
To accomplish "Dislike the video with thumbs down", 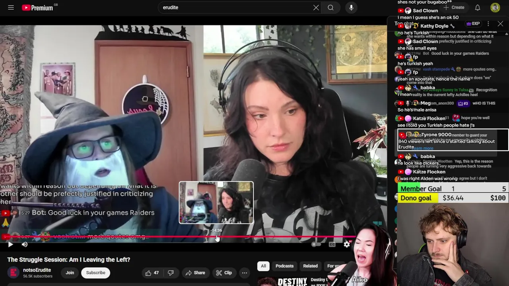I will pyautogui.click(x=171, y=272).
